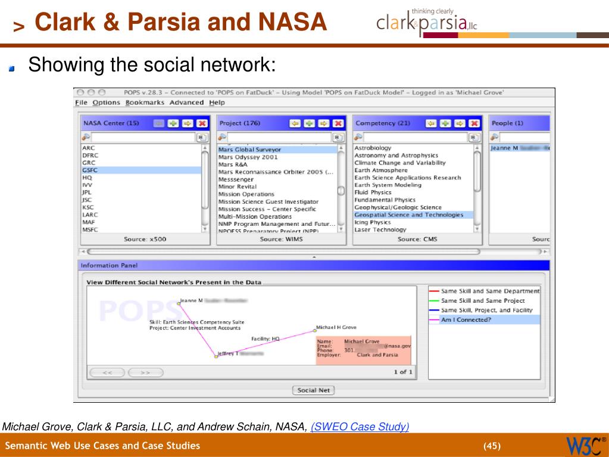Click the NASA Center search field

[143, 137]
